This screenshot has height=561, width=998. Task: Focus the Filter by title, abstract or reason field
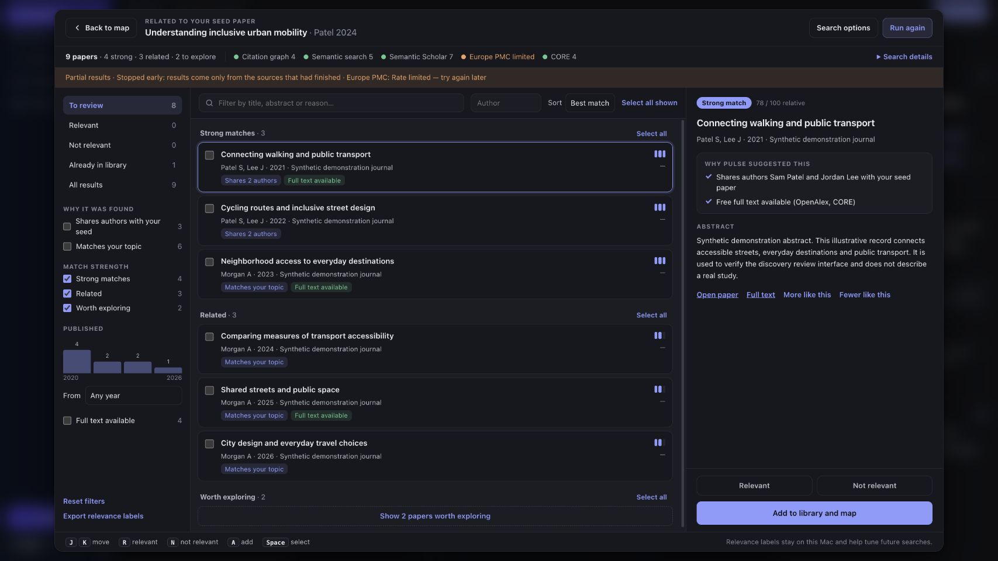click(x=331, y=103)
